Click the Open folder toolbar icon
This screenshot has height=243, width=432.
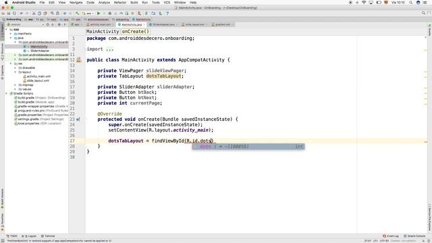point(3,13)
